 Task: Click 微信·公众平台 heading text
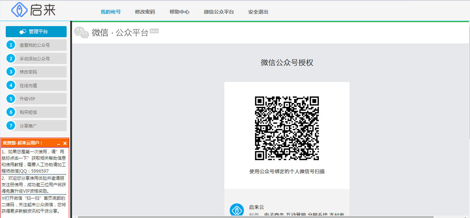coord(120,33)
